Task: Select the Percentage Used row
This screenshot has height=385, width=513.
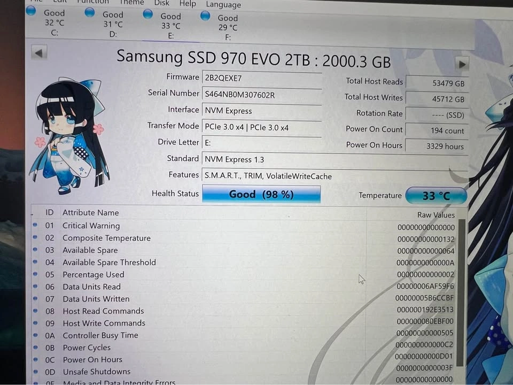Action: click(x=244, y=275)
